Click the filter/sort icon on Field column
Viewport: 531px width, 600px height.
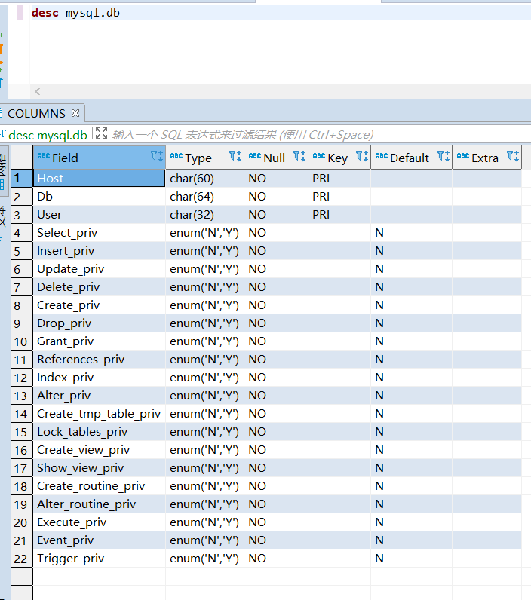coord(156,157)
